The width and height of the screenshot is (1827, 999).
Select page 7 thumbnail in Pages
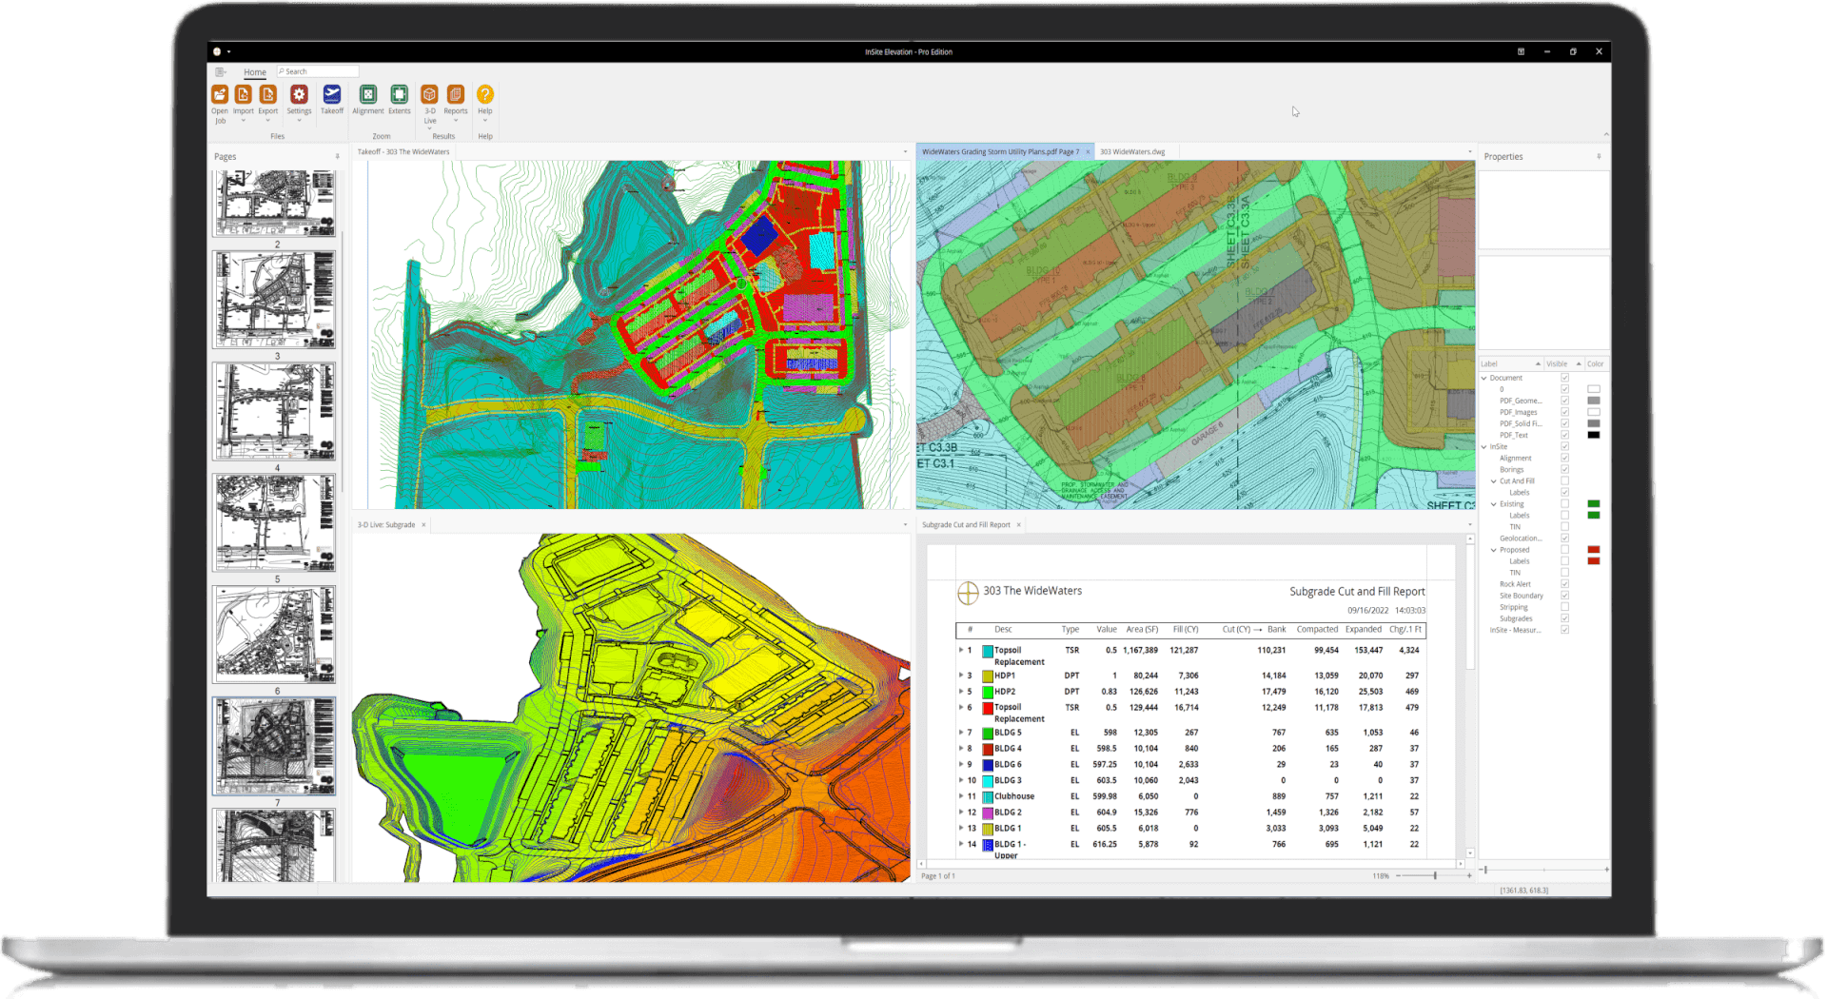[x=274, y=747]
